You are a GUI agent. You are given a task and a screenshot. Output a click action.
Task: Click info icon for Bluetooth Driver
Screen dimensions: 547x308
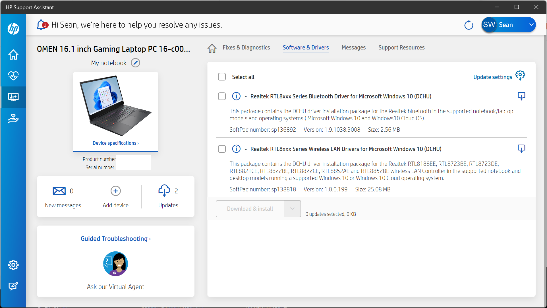coord(236,96)
